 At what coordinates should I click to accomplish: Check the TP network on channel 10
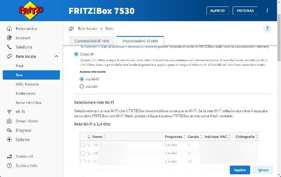[83, 162]
